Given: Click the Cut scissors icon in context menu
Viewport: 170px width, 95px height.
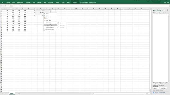Looking at the screenshot, I should click(45, 14).
